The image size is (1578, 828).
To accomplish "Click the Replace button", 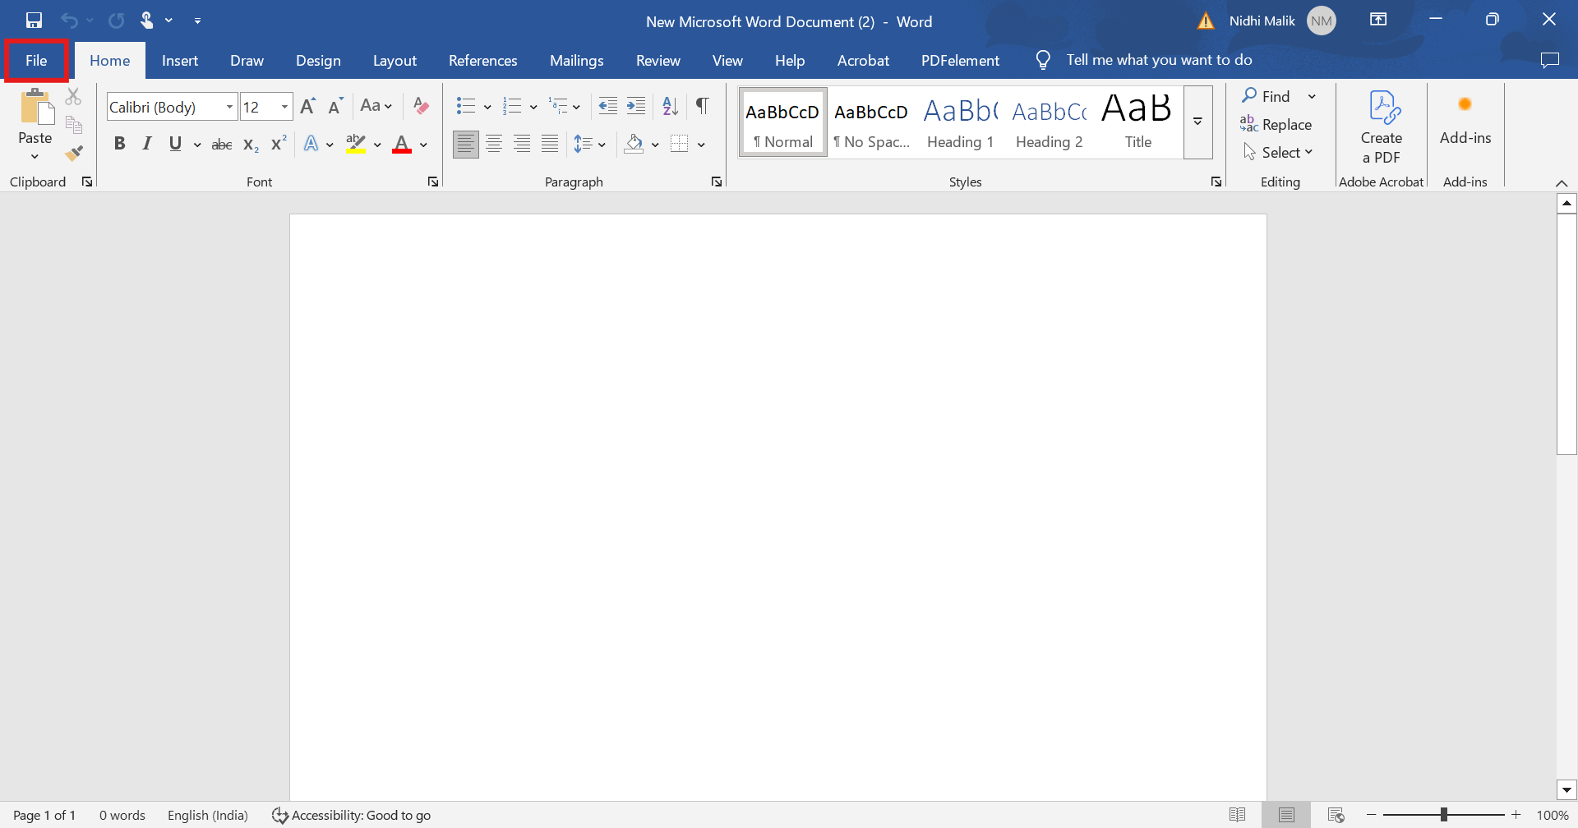I will coord(1276,125).
